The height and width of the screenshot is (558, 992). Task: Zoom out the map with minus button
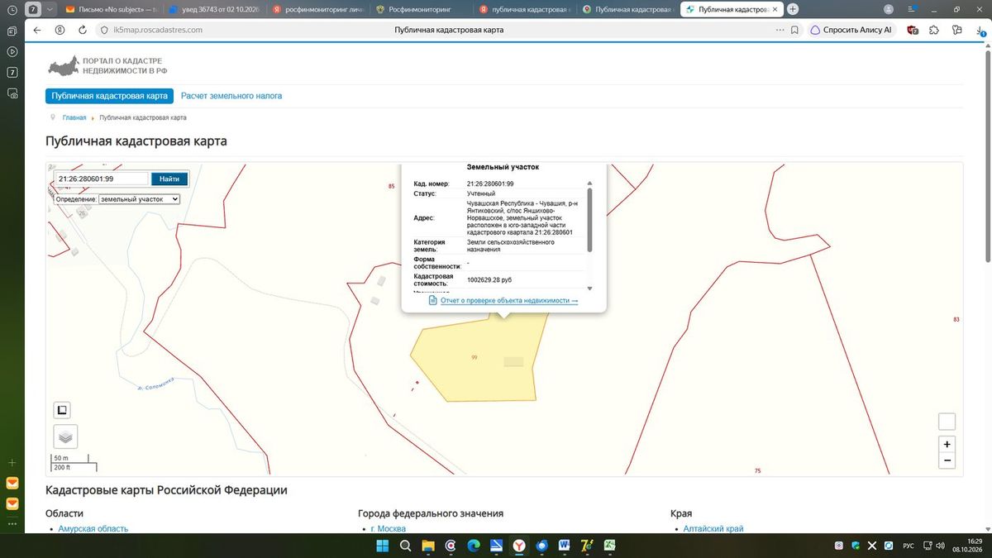click(947, 460)
